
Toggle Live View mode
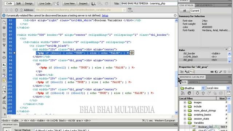click(x=69, y=3)
